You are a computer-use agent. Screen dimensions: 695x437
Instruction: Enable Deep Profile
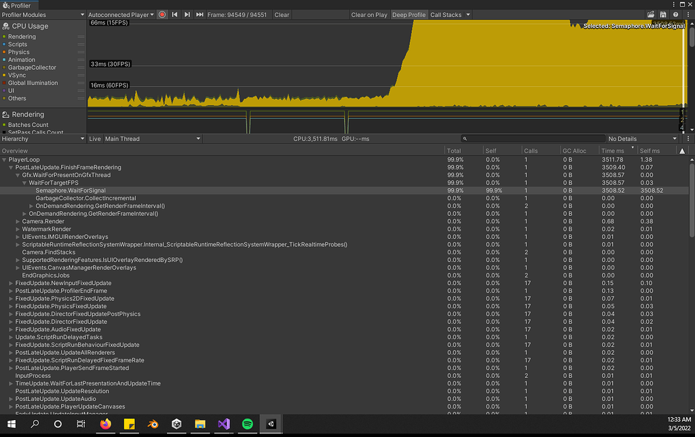click(x=409, y=14)
